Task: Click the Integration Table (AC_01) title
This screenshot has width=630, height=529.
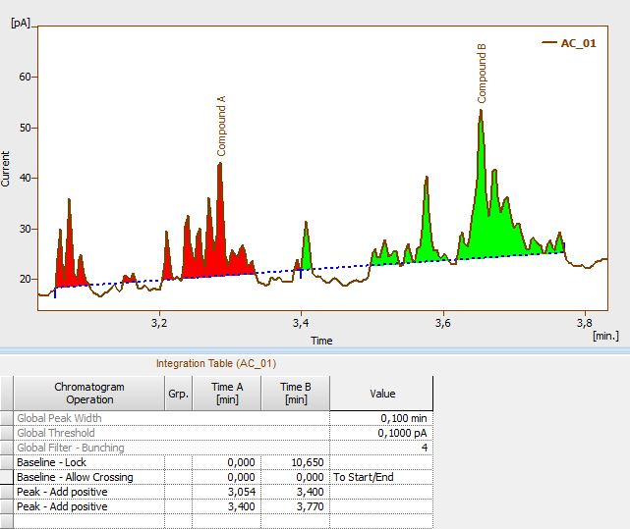Action: click(216, 364)
